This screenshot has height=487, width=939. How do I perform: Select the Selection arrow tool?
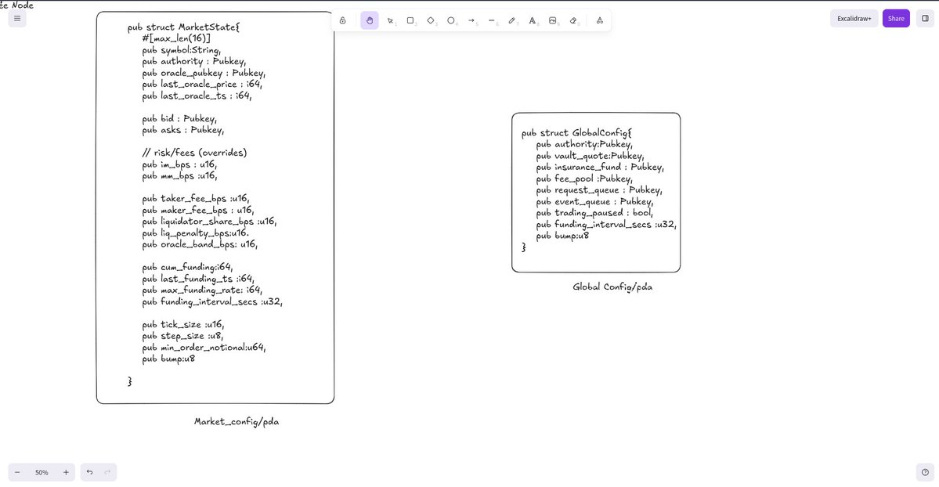click(391, 20)
